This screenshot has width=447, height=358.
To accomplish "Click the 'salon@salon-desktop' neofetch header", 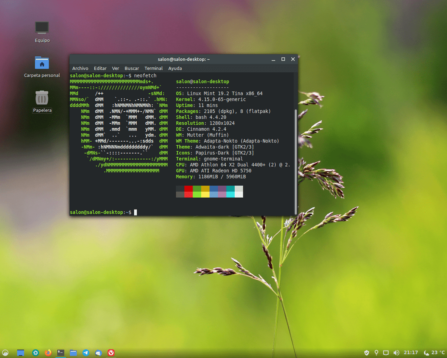I will pos(203,82).
